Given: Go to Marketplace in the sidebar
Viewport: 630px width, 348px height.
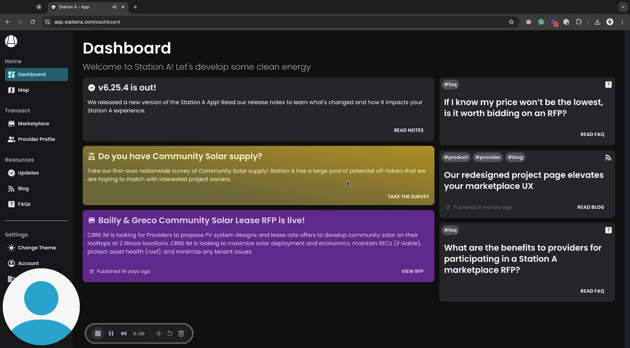Looking at the screenshot, I should [33, 124].
